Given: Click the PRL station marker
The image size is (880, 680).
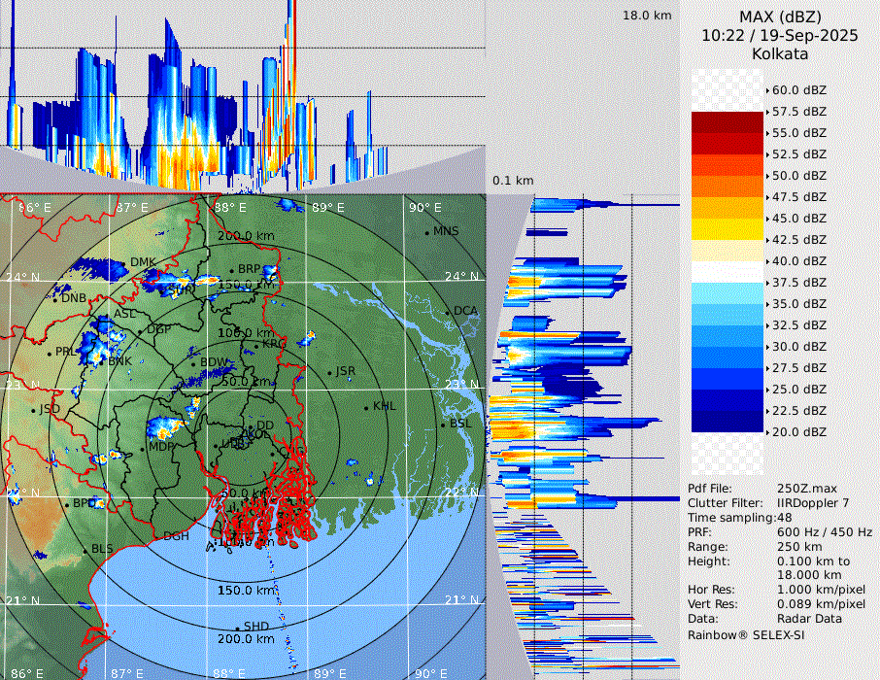Looking at the screenshot, I should pos(51,353).
